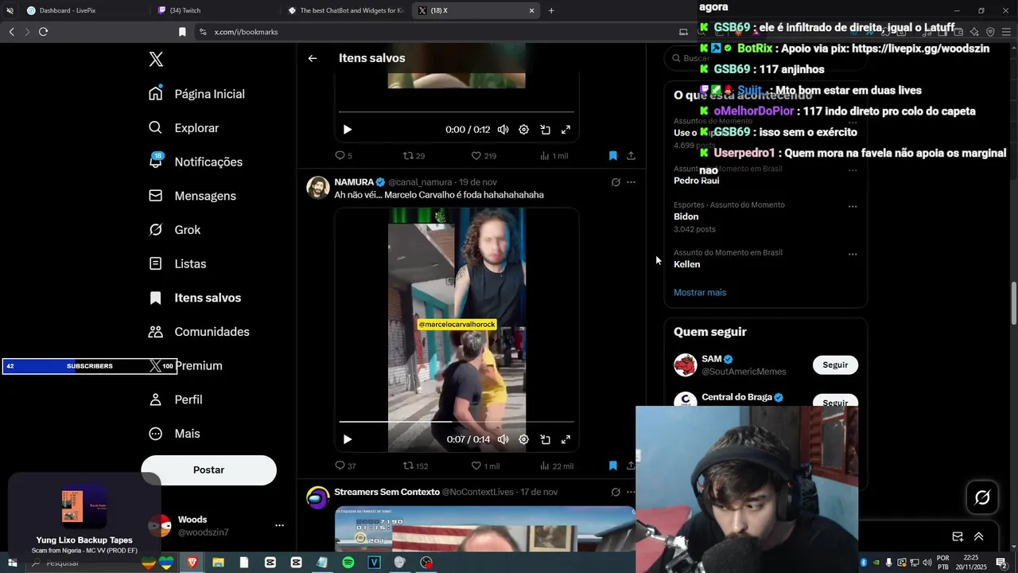View analytics showing 1 mil views

coord(554,156)
